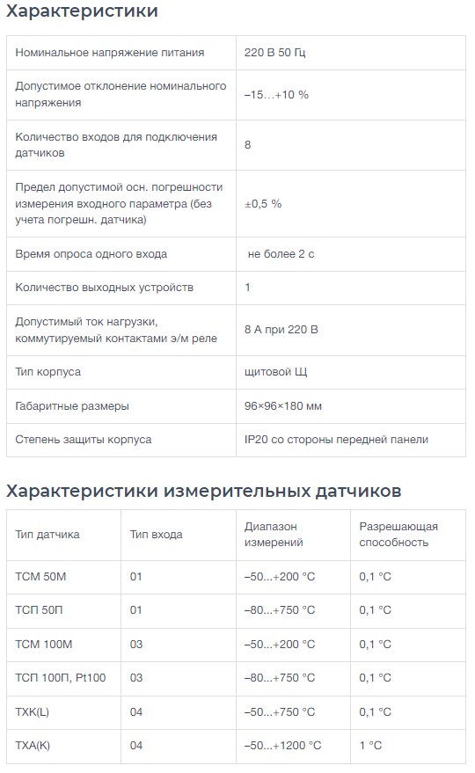Screen dimensions: 475x773
Task: Click the Количество входов для подключения датчиков row
Action: (236, 145)
